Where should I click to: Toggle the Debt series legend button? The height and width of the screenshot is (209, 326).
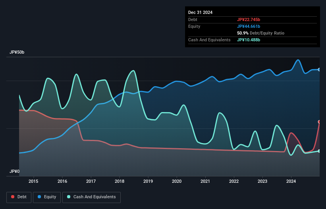pyautogui.click(x=19, y=197)
